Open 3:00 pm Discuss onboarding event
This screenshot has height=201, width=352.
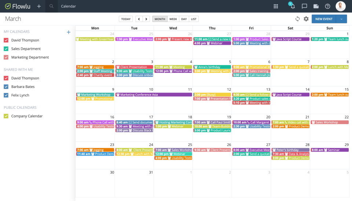[x=134, y=75]
